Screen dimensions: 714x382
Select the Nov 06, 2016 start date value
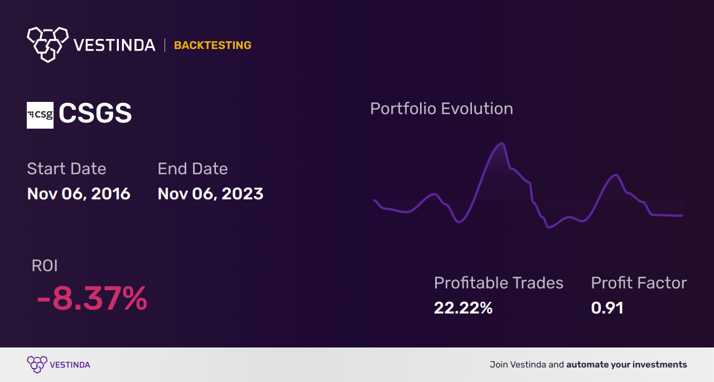tap(79, 194)
